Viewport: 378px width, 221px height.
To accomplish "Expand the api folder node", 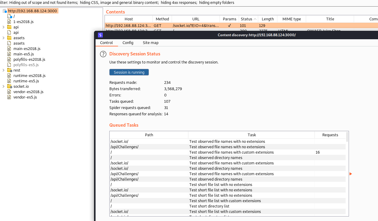I will (x=3, y=27).
